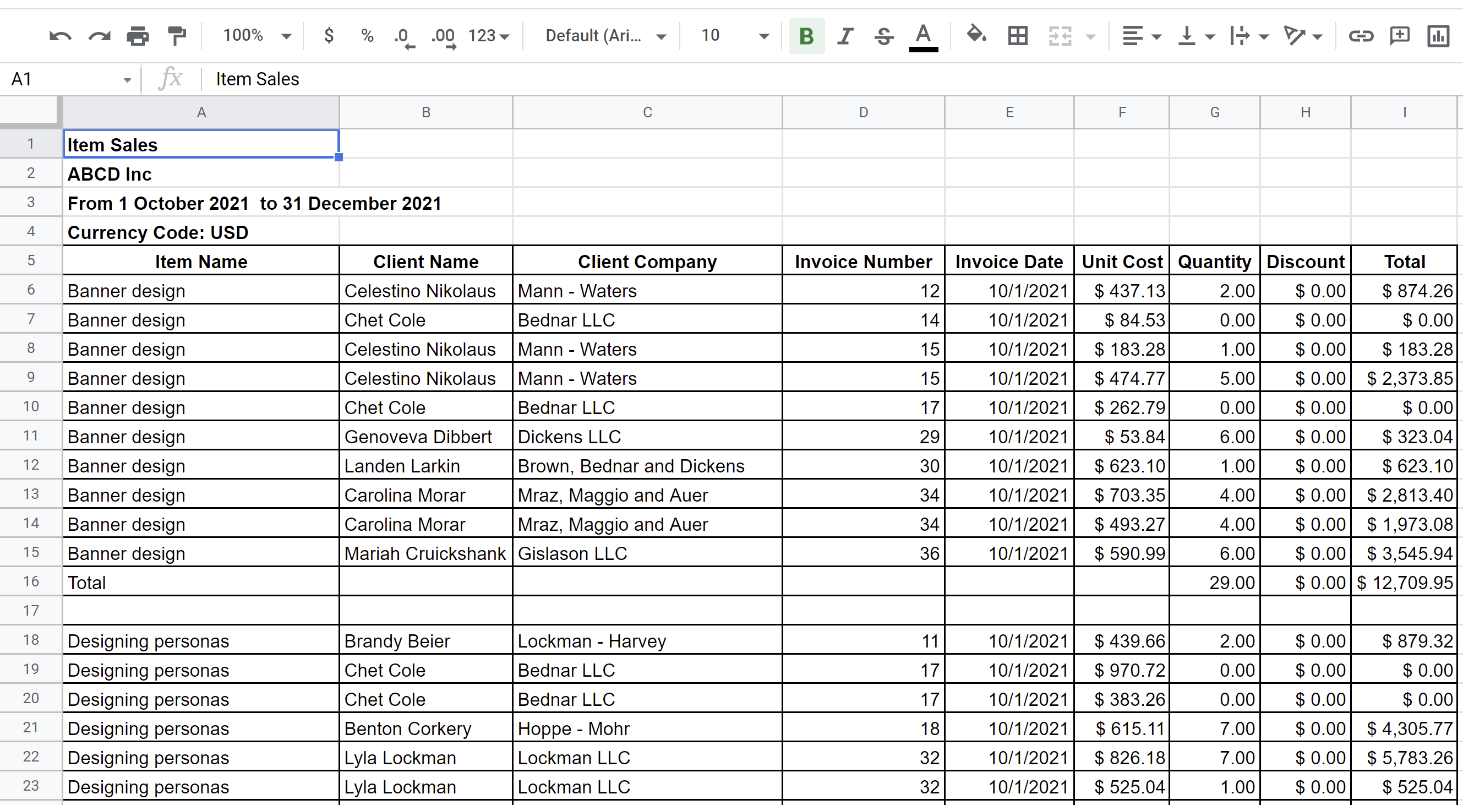The height and width of the screenshot is (805, 1463).
Task: Click Format as currency button
Action: 328,36
